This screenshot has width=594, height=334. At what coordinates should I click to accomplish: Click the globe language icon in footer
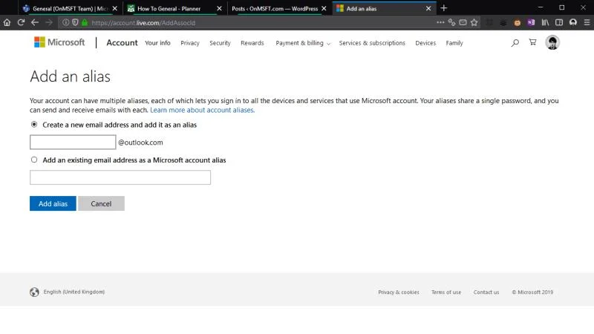(34, 292)
